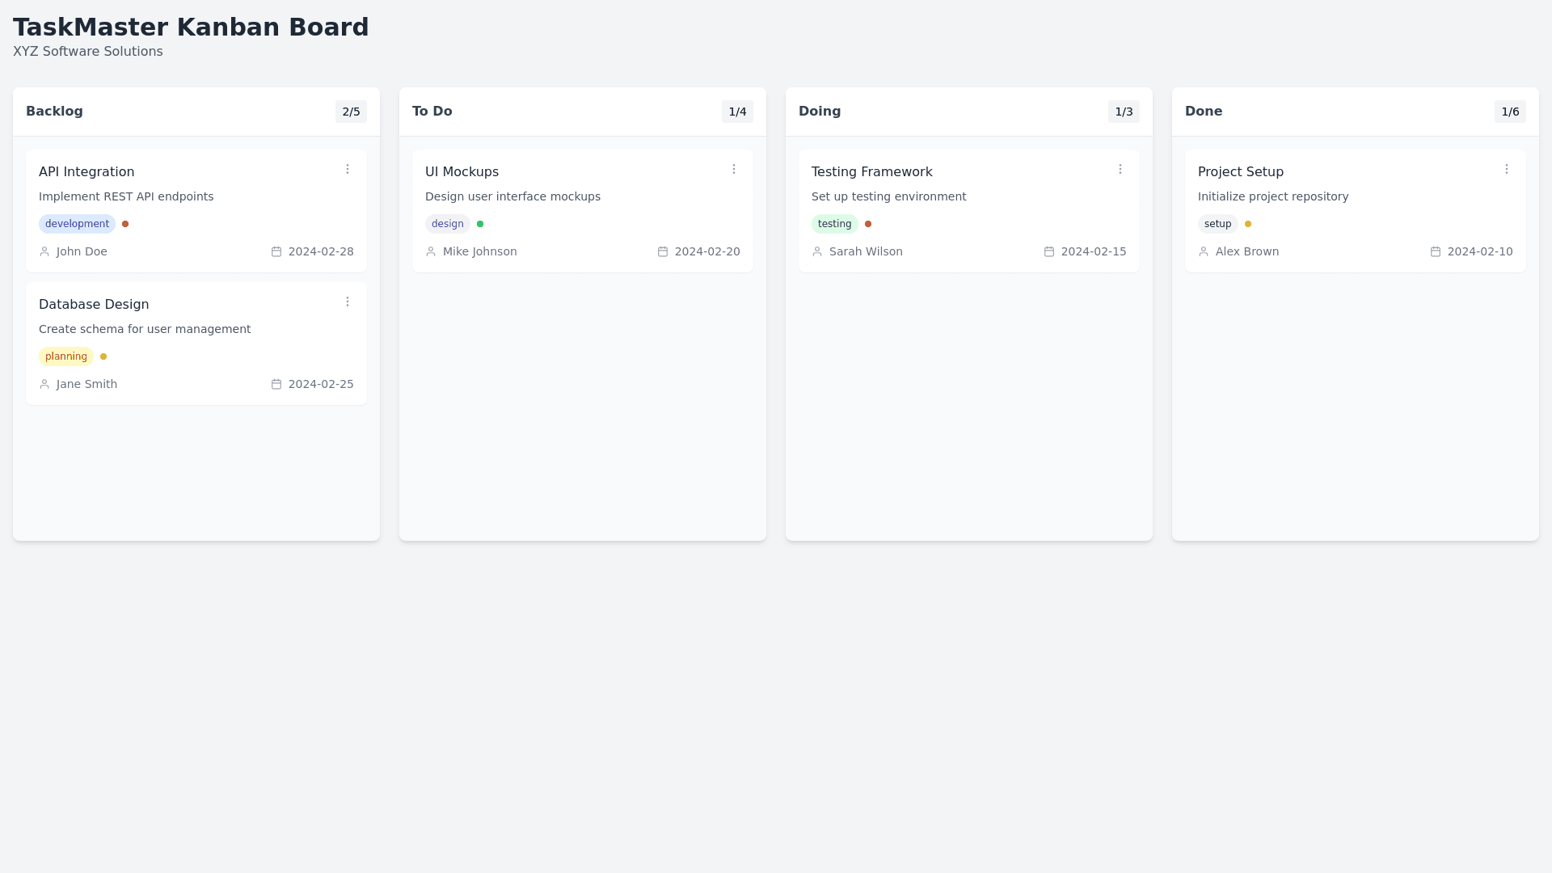Open Database Design card three-dot menu
The image size is (1552, 873).
pos(348,302)
